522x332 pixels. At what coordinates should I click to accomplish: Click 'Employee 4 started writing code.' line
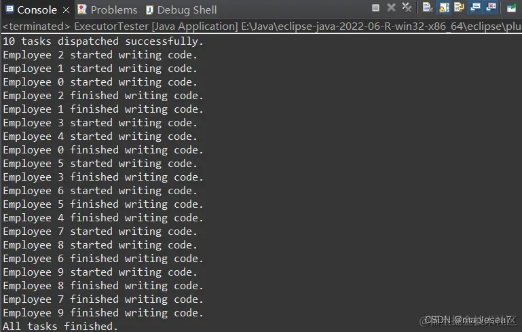click(x=100, y=136)
